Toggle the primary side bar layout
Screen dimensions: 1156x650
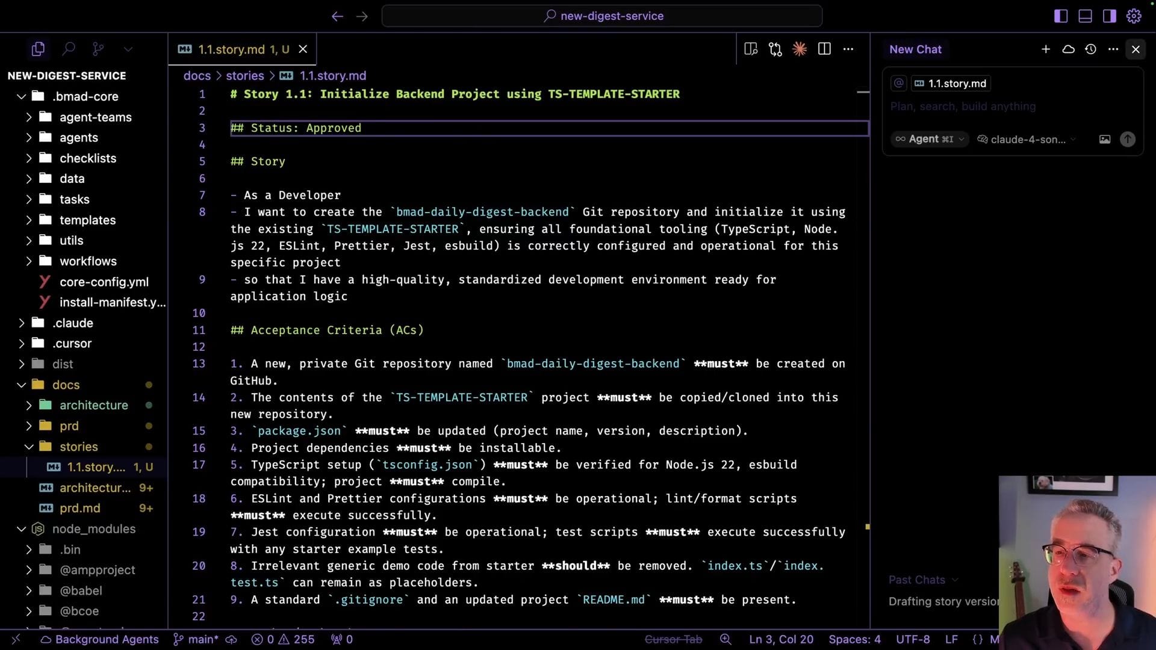click(x=1061, y=16)
